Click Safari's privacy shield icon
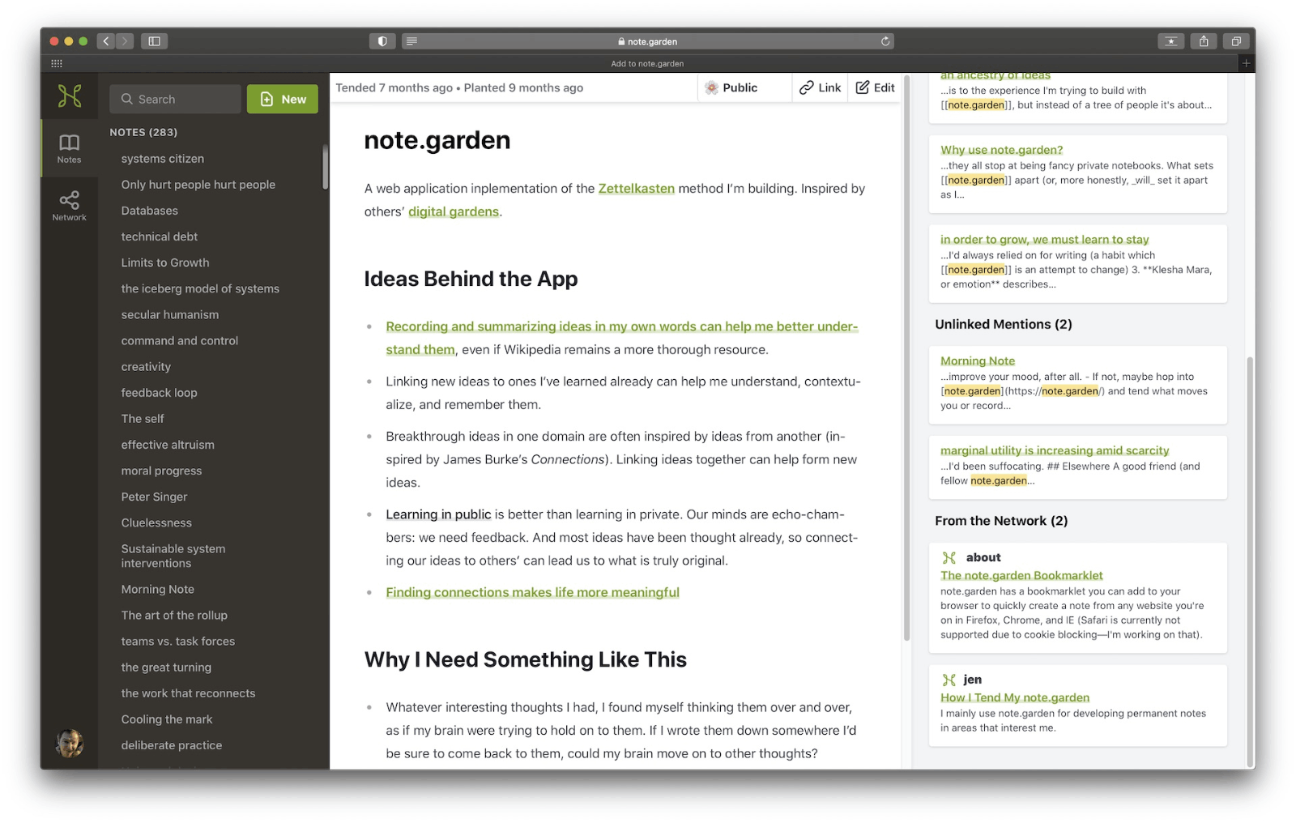Screen dimensions: 1296x823 382,41
